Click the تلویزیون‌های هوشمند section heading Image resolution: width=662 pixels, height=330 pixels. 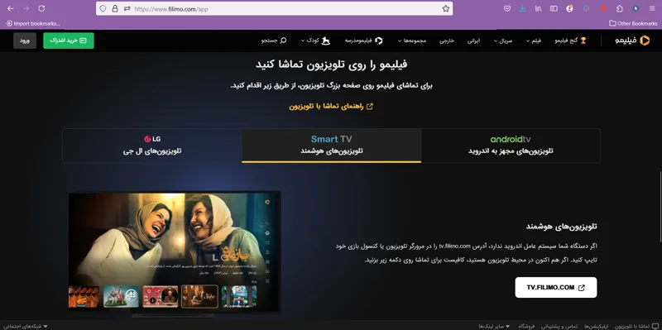[561, 227]
